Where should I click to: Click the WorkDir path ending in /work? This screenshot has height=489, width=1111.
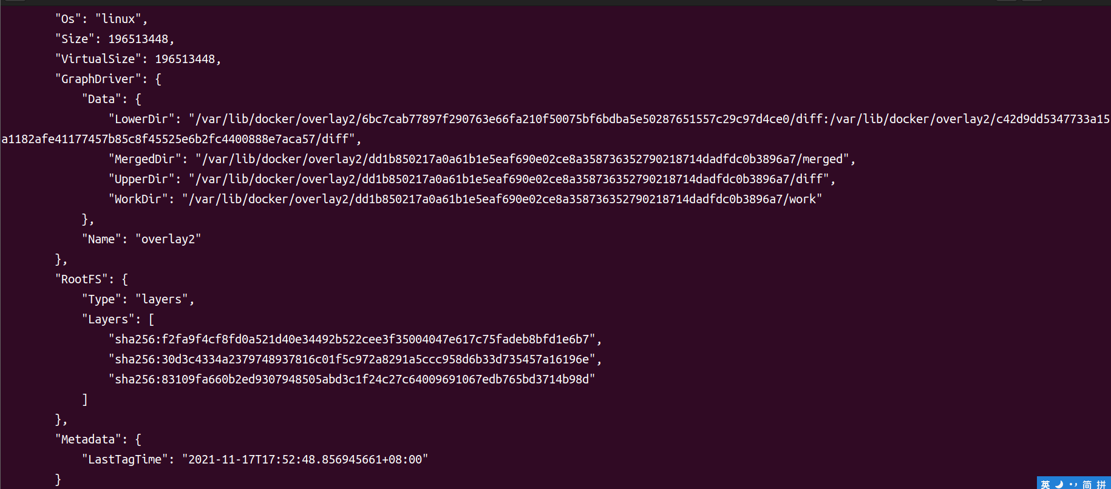pyautogui.click(x=501, y=199)
